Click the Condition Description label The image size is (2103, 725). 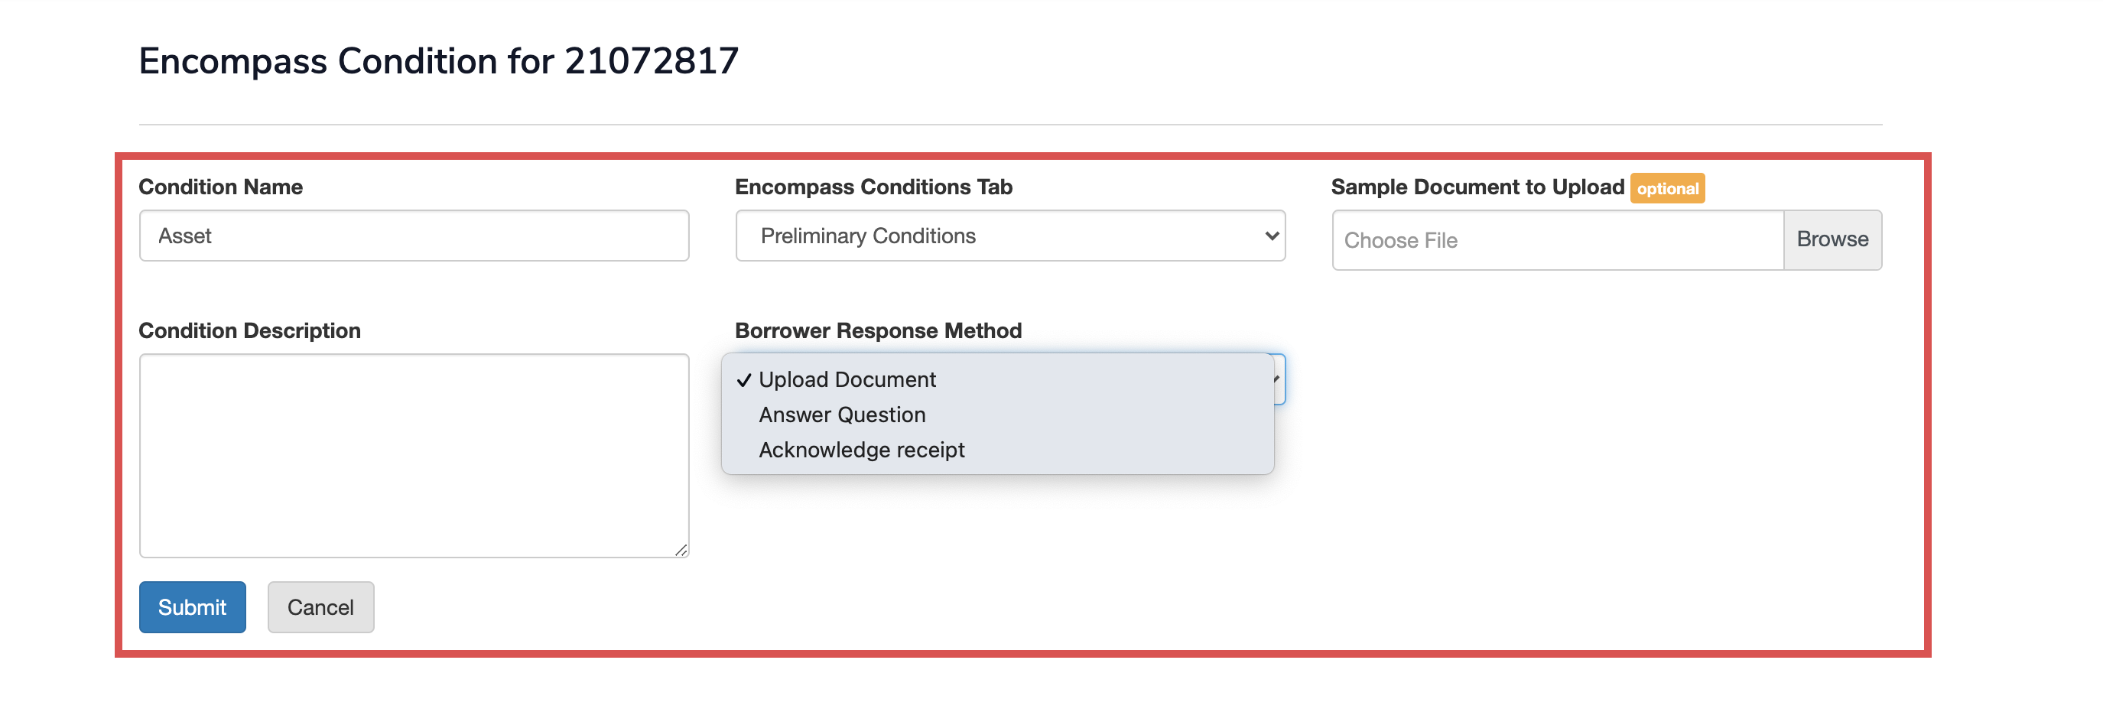pos(249,330)
